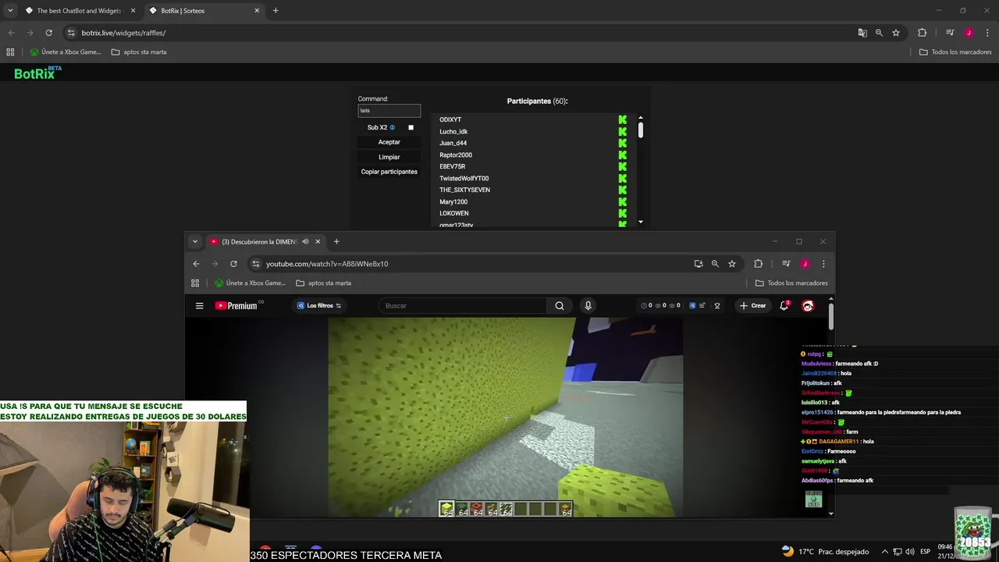Click the youtube.com address bar
Viewport: 999px width, 562px height.
[468, 264]
